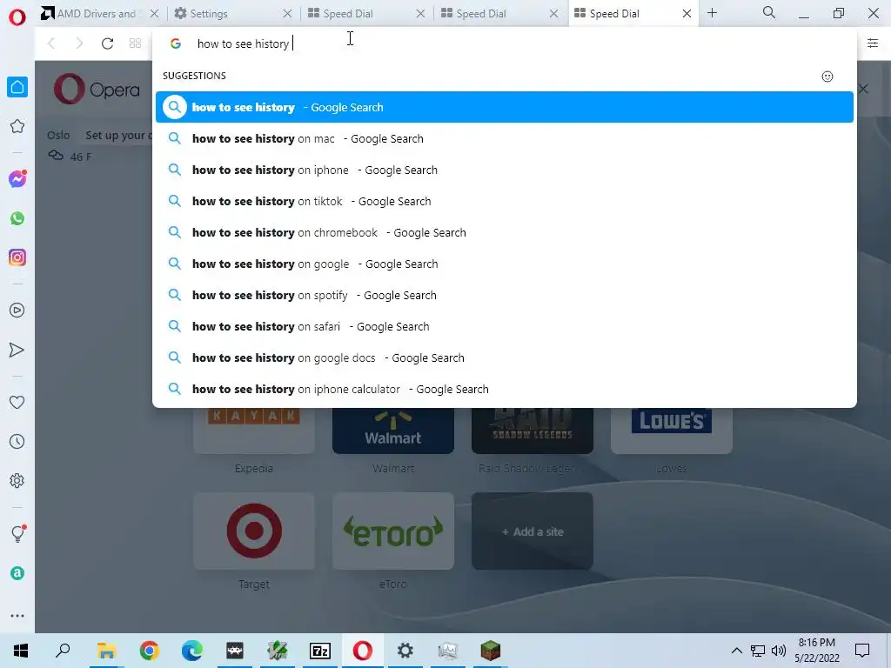The width and height of the screenshot is (891, 668).
Task: Open the Player icon in sidebar
Action: coord(17,311)
